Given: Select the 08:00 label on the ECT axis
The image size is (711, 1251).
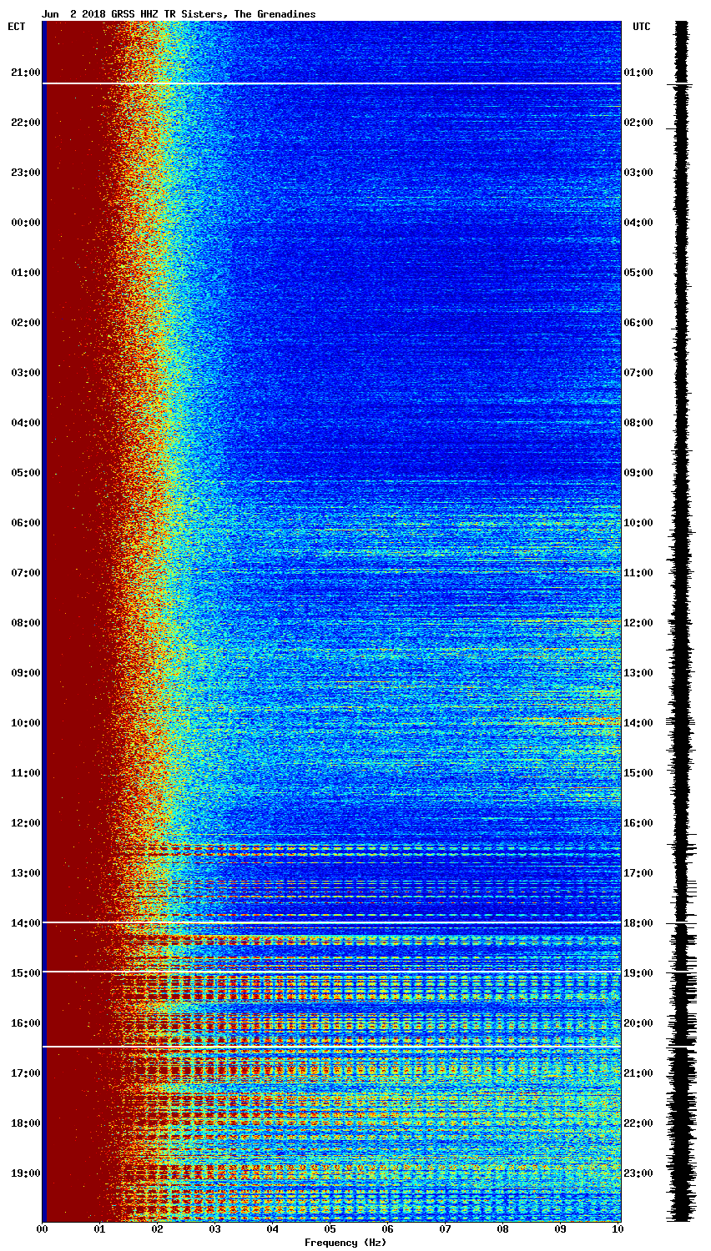Looking at the screenshot, I should tap(26, 623).
